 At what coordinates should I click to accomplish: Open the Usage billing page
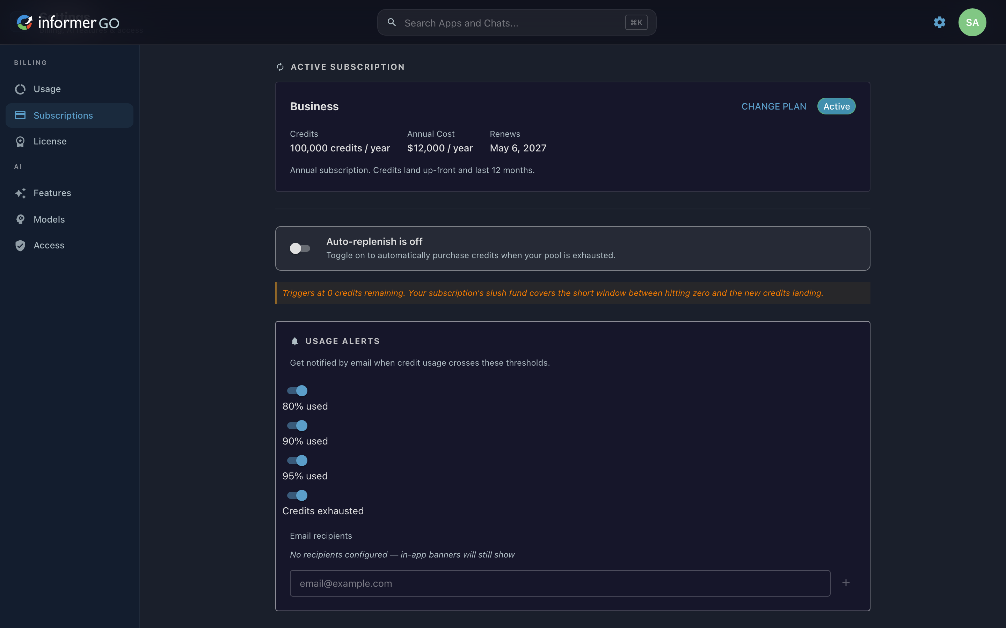coord(70,89)
